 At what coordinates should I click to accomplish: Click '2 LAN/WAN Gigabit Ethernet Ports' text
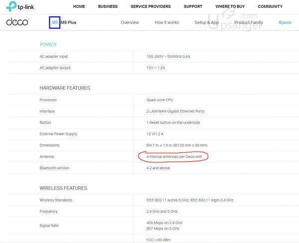[x=175, y=111]
